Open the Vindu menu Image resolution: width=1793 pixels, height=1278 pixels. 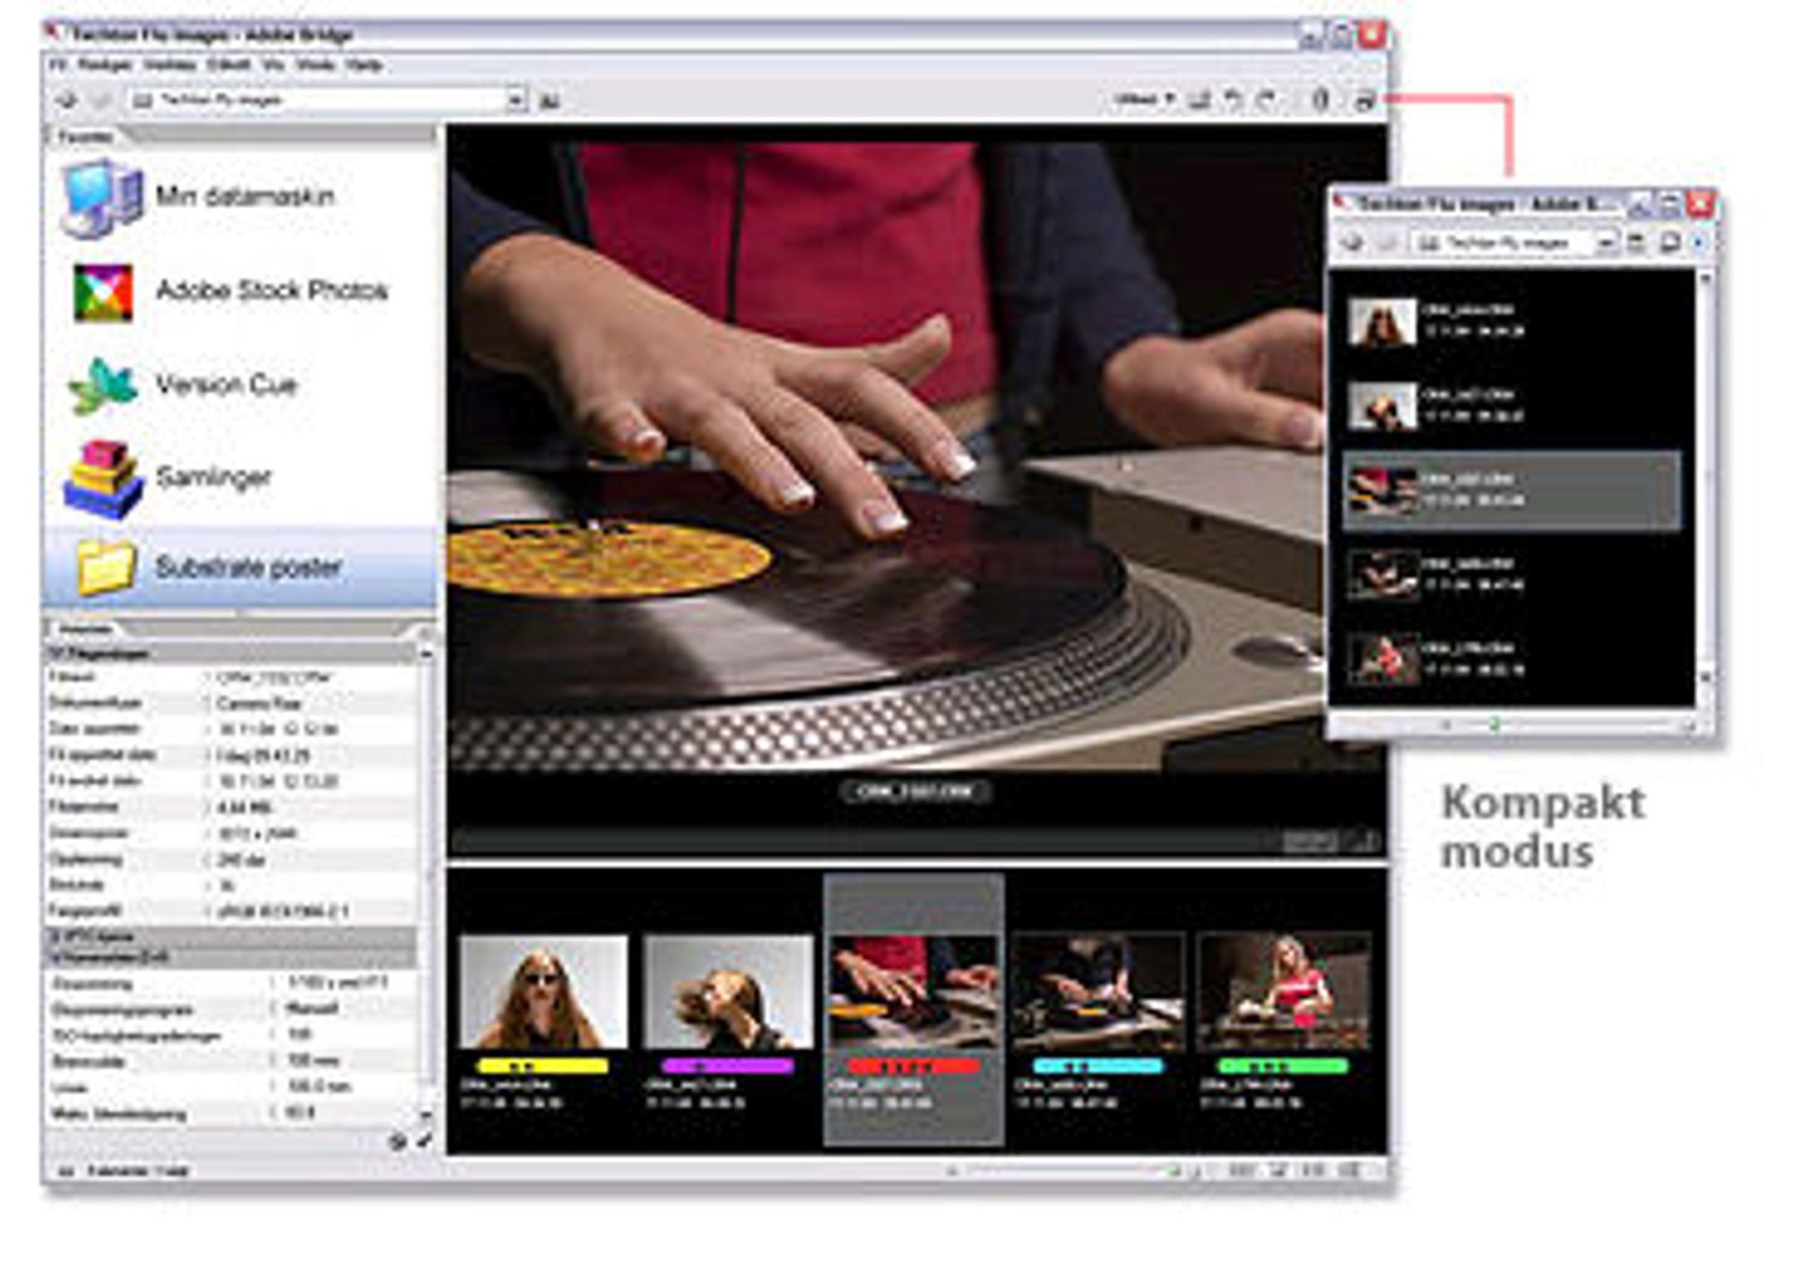[315, 65]
